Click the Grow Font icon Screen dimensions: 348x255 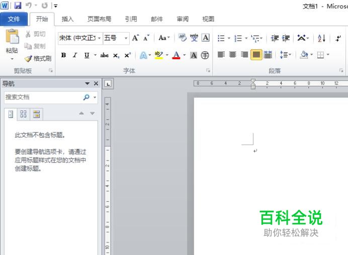click(136, 38)
